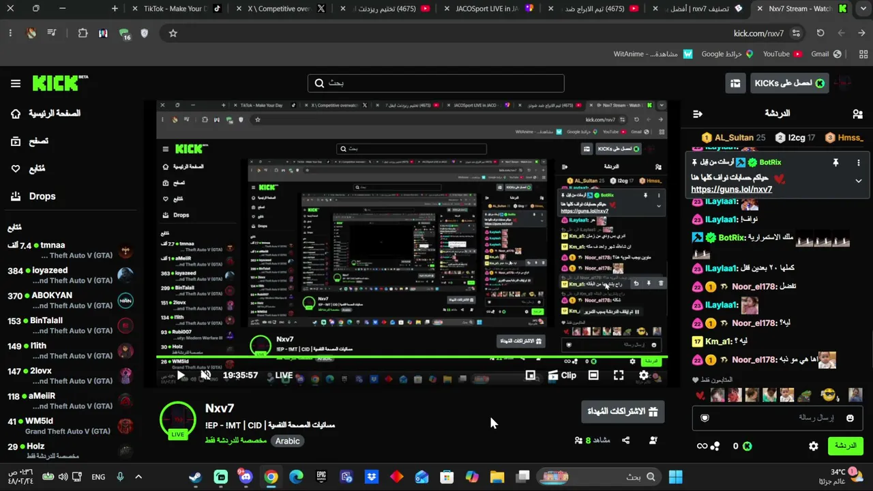
Task: Open the store icon beside Get KICKs
Action: [x=735, y=83]
